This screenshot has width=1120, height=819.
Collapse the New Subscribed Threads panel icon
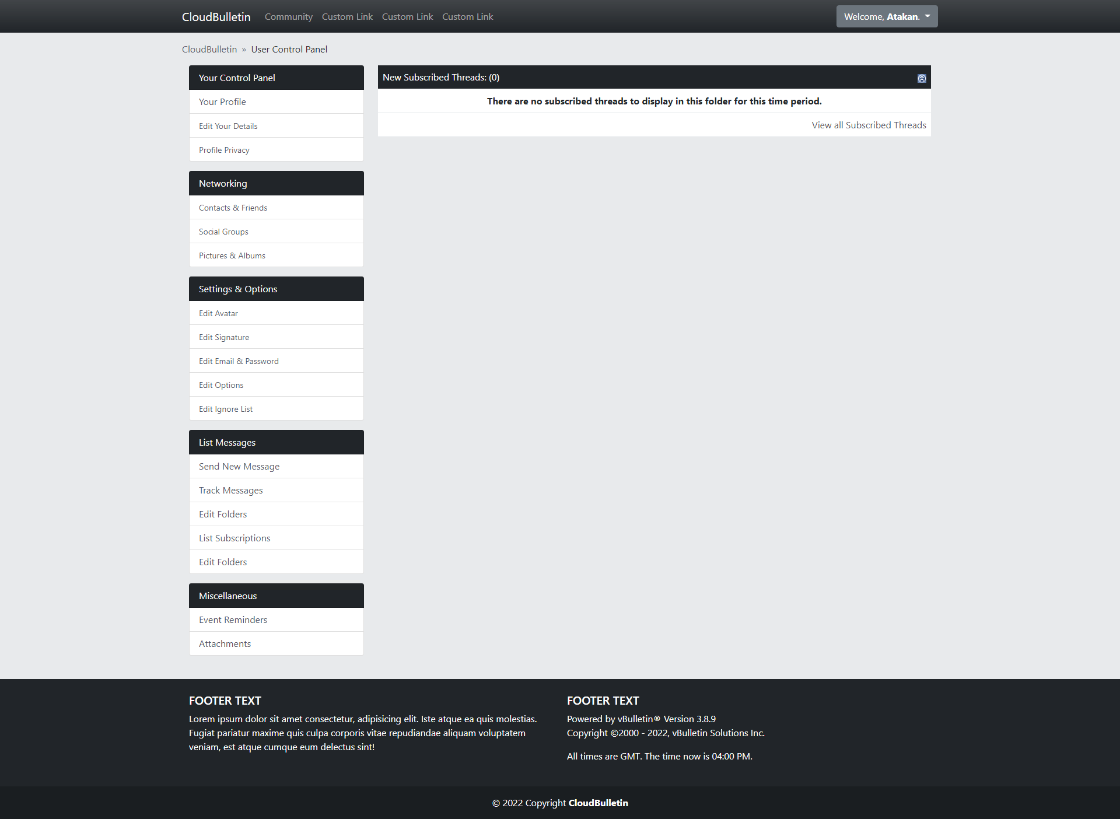coord(922,78)
